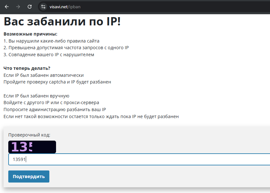Click reason 1 about violating site rules

(52, 41)
